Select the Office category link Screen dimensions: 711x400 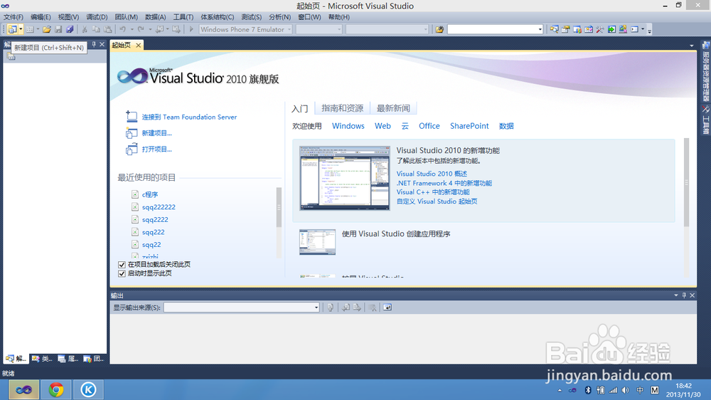pyautogui.click(x=429, y=126)
